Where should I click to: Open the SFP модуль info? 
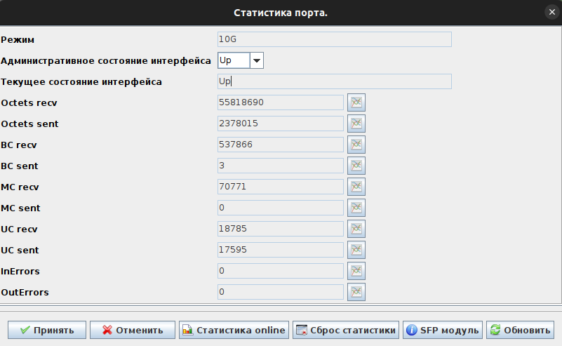click(x=443, y=330)
